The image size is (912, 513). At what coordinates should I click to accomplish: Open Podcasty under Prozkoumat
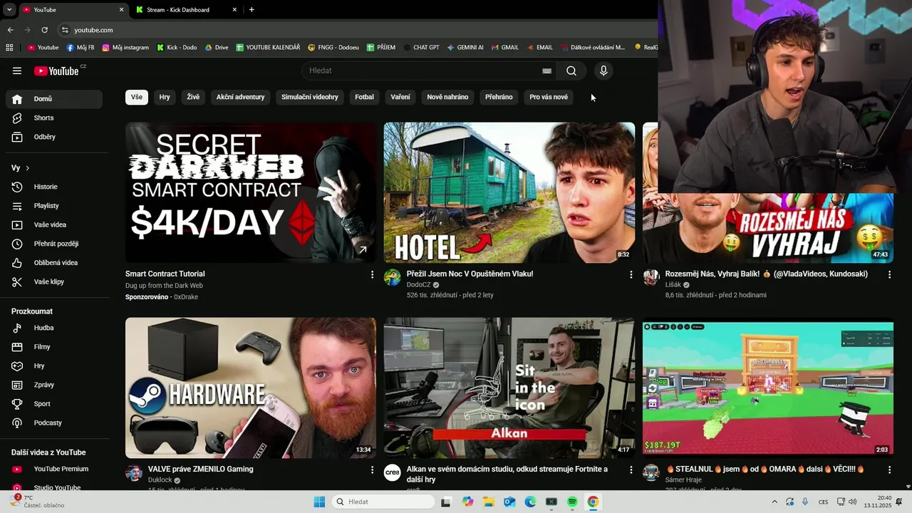point(54,423)
